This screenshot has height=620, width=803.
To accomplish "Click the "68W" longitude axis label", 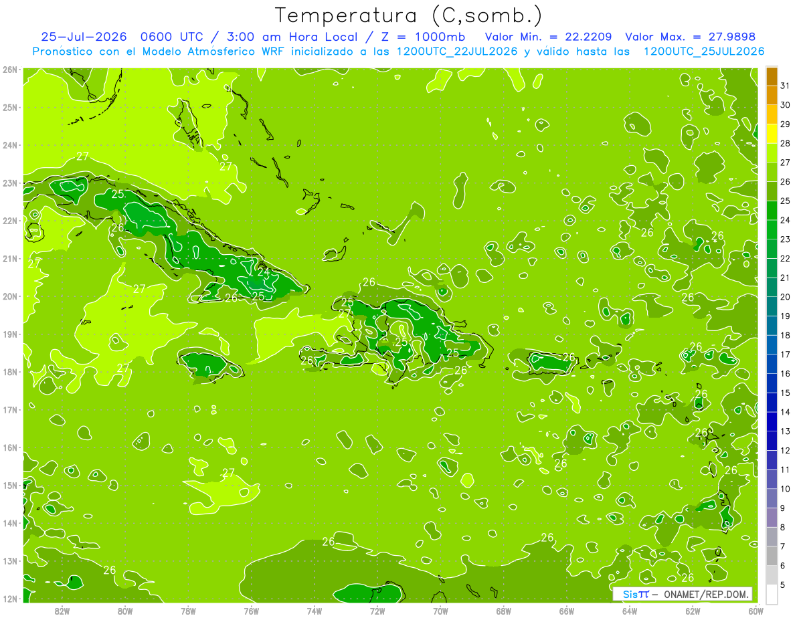I will click(503, 611).
